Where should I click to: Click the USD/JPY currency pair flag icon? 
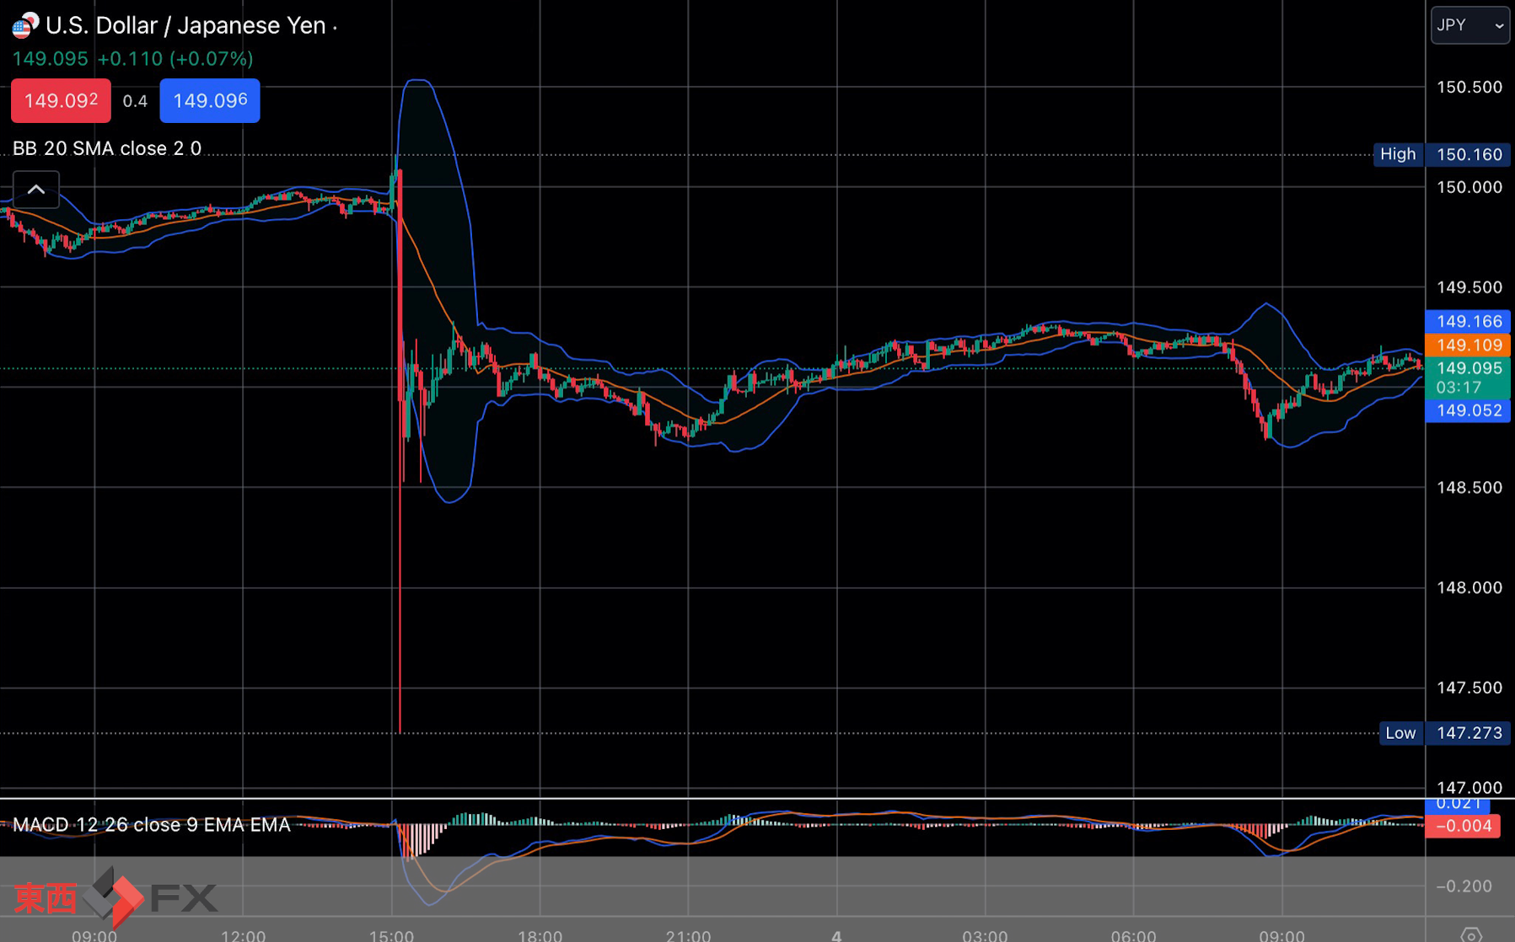[x=24, y=26]
